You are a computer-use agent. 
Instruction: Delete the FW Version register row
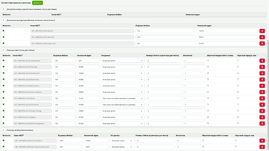pyautogui.click(x=262, y=105)
